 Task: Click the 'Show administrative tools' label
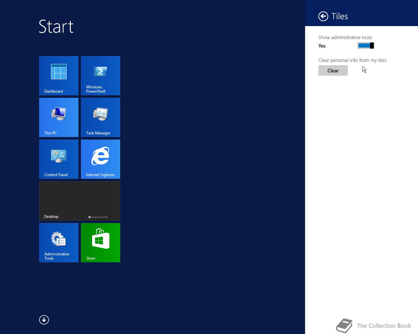click(x=345, y=38)
